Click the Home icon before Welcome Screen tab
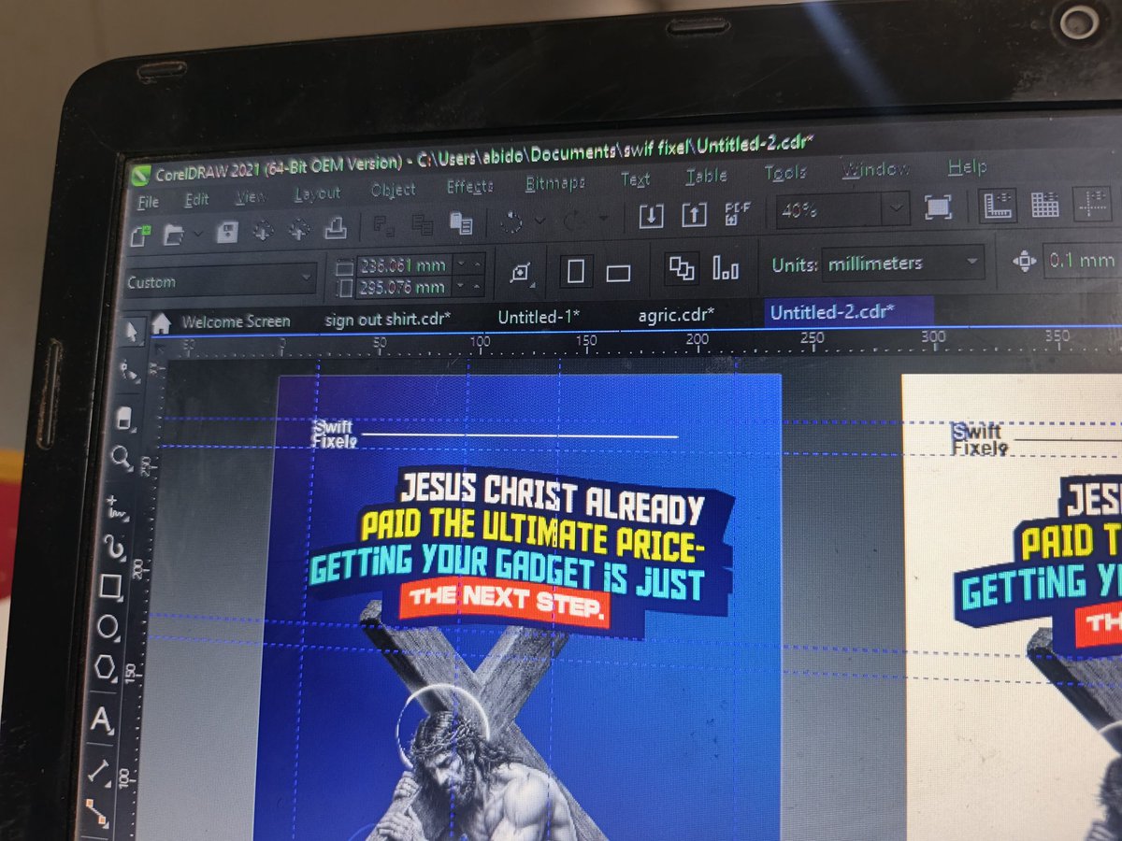Image resolution: width=1122 pixels, height=841 pixels. pos(161,323)
